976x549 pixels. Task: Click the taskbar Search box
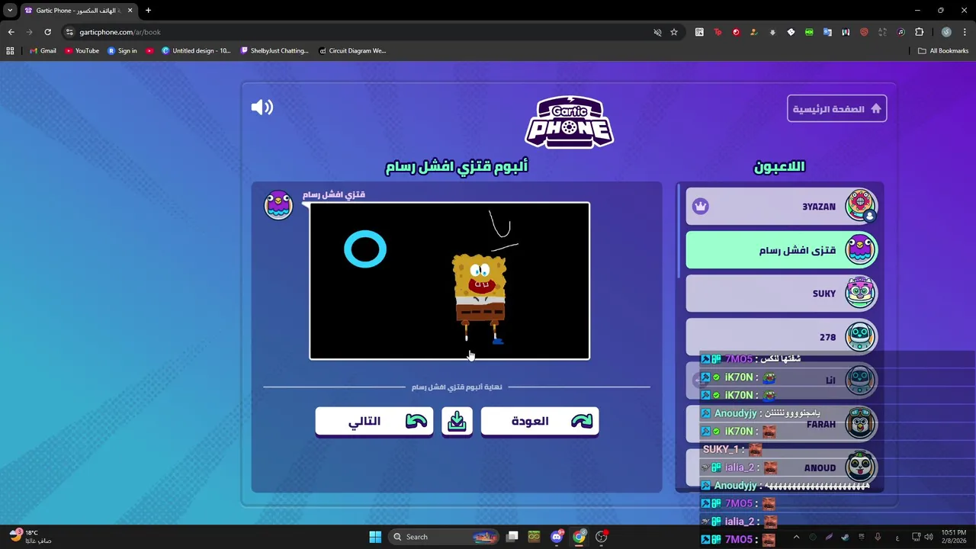pyautogui.click(x=445, y=537)
